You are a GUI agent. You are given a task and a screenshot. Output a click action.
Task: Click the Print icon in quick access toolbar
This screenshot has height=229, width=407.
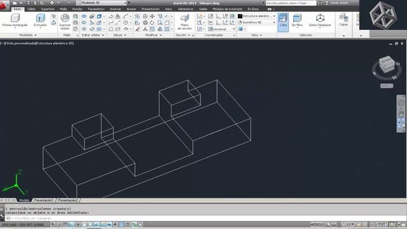(52, 3)
